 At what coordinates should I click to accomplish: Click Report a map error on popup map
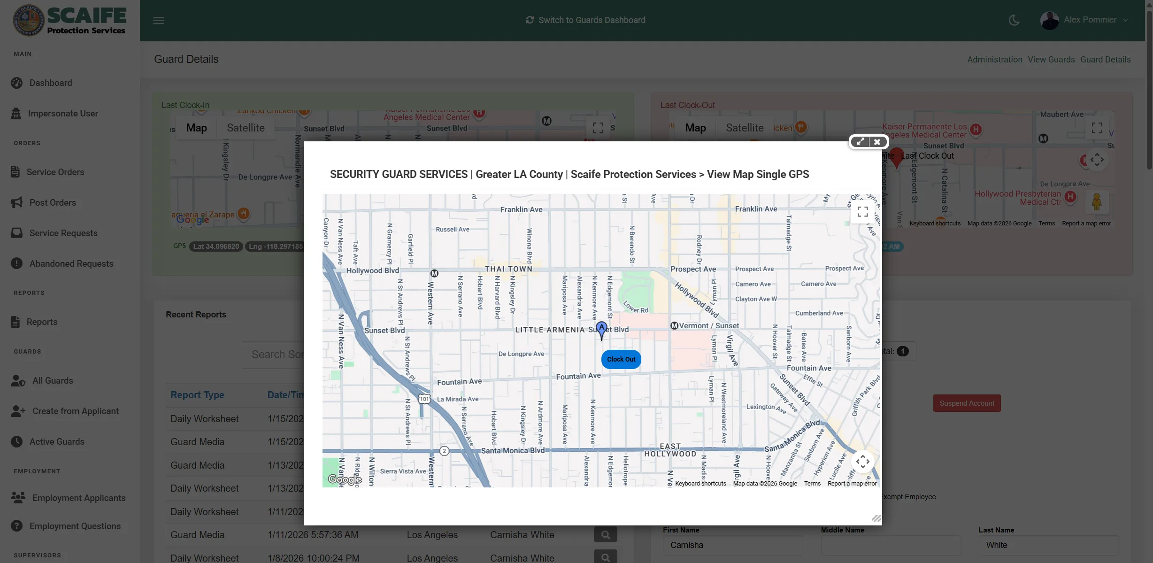click(x=852, y=484)
